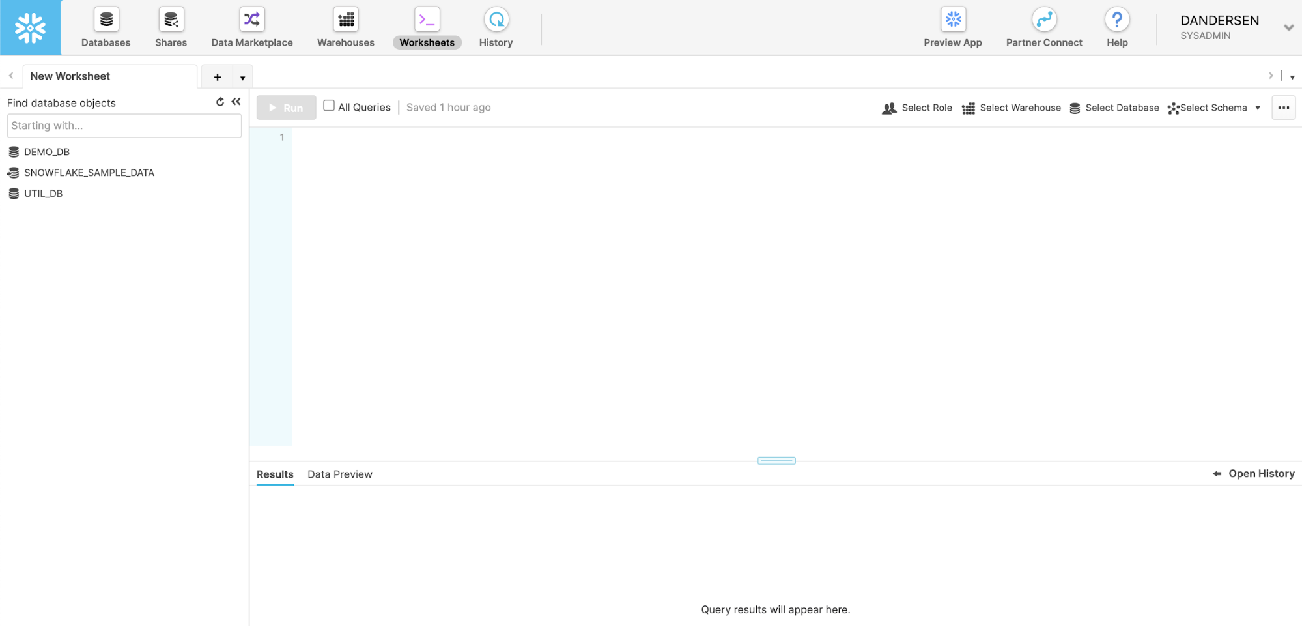The height and width of the screenshot is (627, 1302).
Task: Open dropdown arrow next to add worksheet
Action: coord(242,78)
